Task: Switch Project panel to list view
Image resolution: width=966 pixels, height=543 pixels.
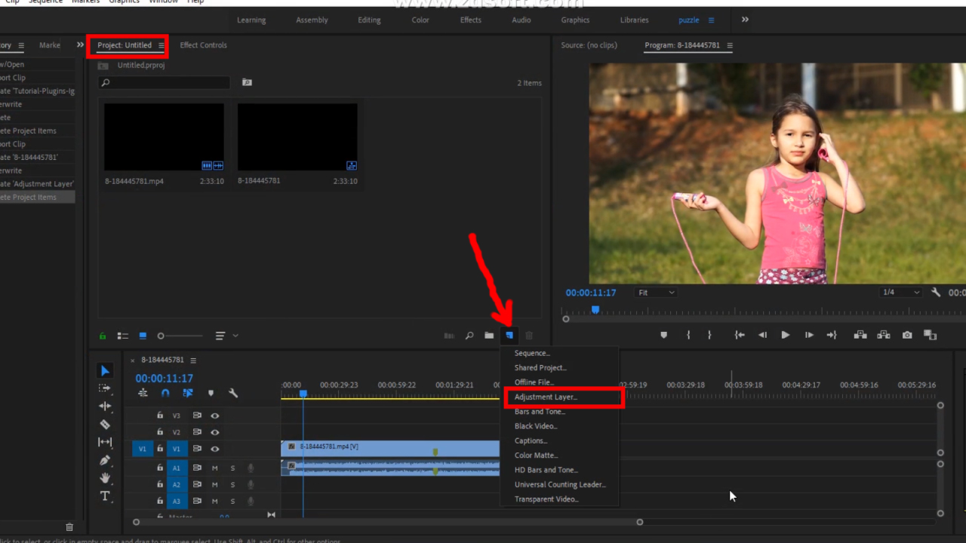Action: 123,336
